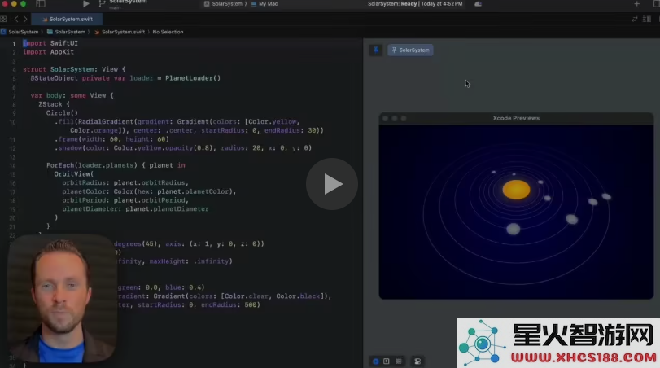Click the SolarSystem project breadcrumb
660x368 pixels.
[x=20, y=32]
